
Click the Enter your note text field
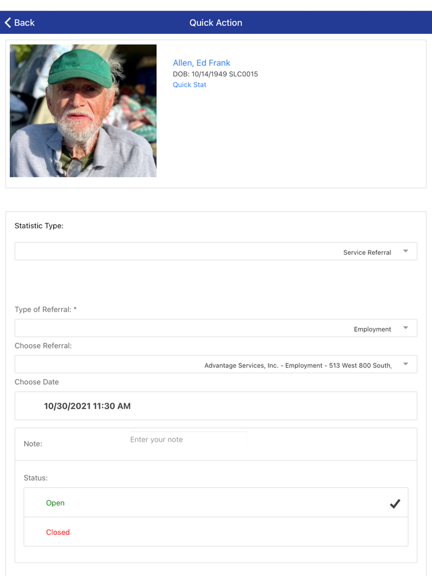click(x=188, y=439)
